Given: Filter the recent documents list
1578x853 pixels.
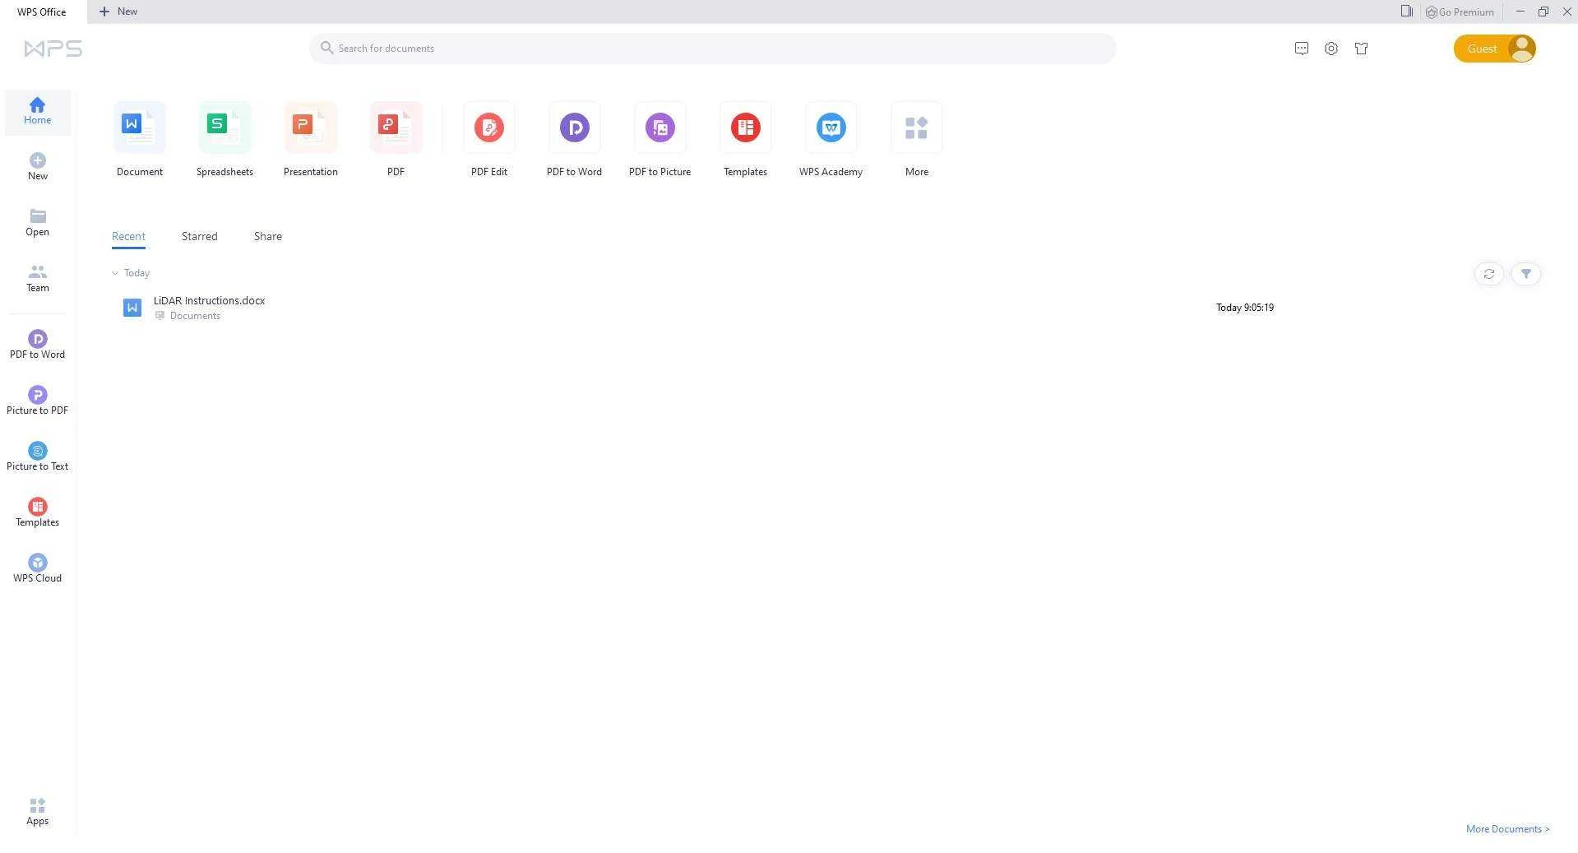Looking at the screenshot, I should coord(1525,274).
